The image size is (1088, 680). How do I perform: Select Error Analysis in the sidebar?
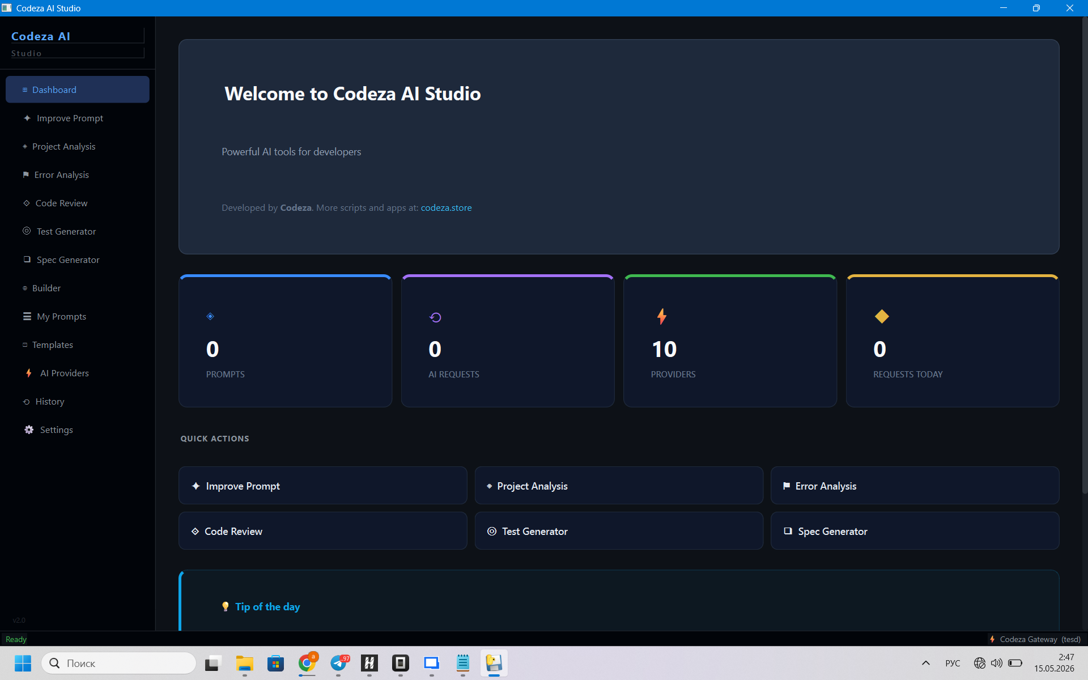coord(78,175)
